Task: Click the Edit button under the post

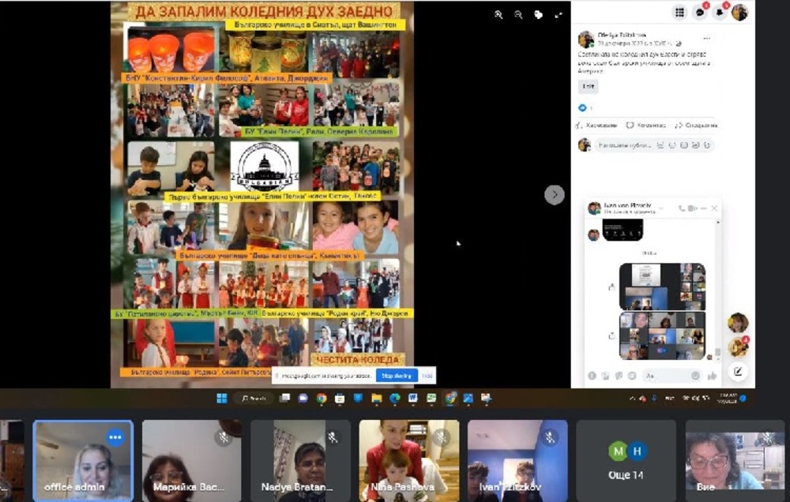Action: 588,86
